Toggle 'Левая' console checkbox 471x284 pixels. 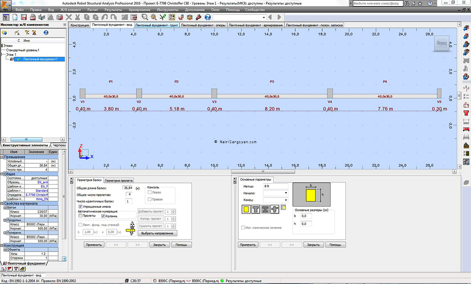(x=149, y=192)
